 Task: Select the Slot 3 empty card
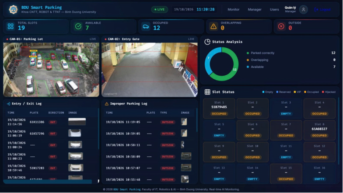pyautogui.click(x=286, y=109)
